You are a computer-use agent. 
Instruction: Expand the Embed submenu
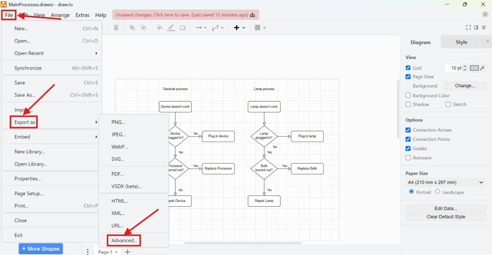click(x=22, y=137)
